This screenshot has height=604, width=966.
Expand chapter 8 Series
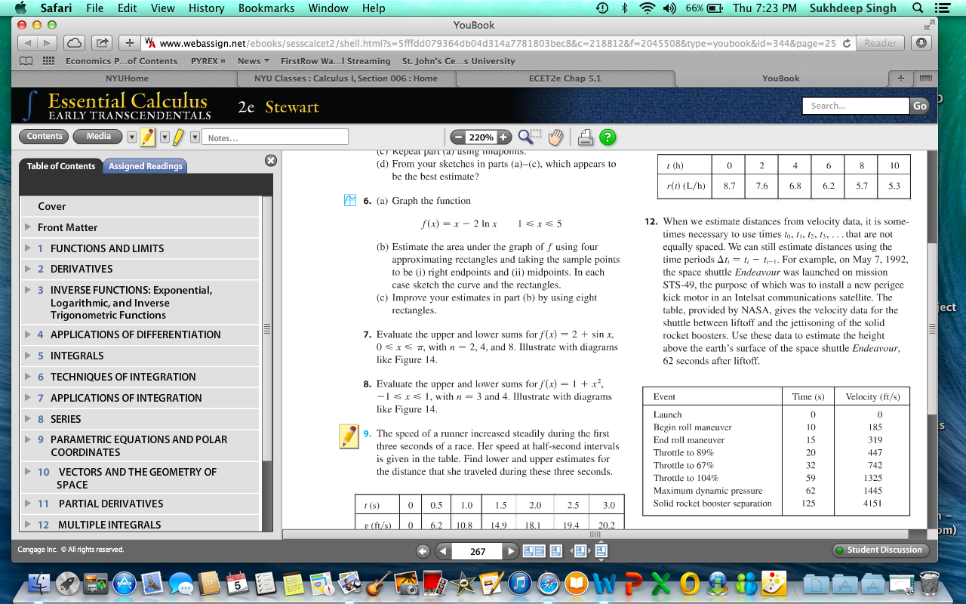pos(29,419)
